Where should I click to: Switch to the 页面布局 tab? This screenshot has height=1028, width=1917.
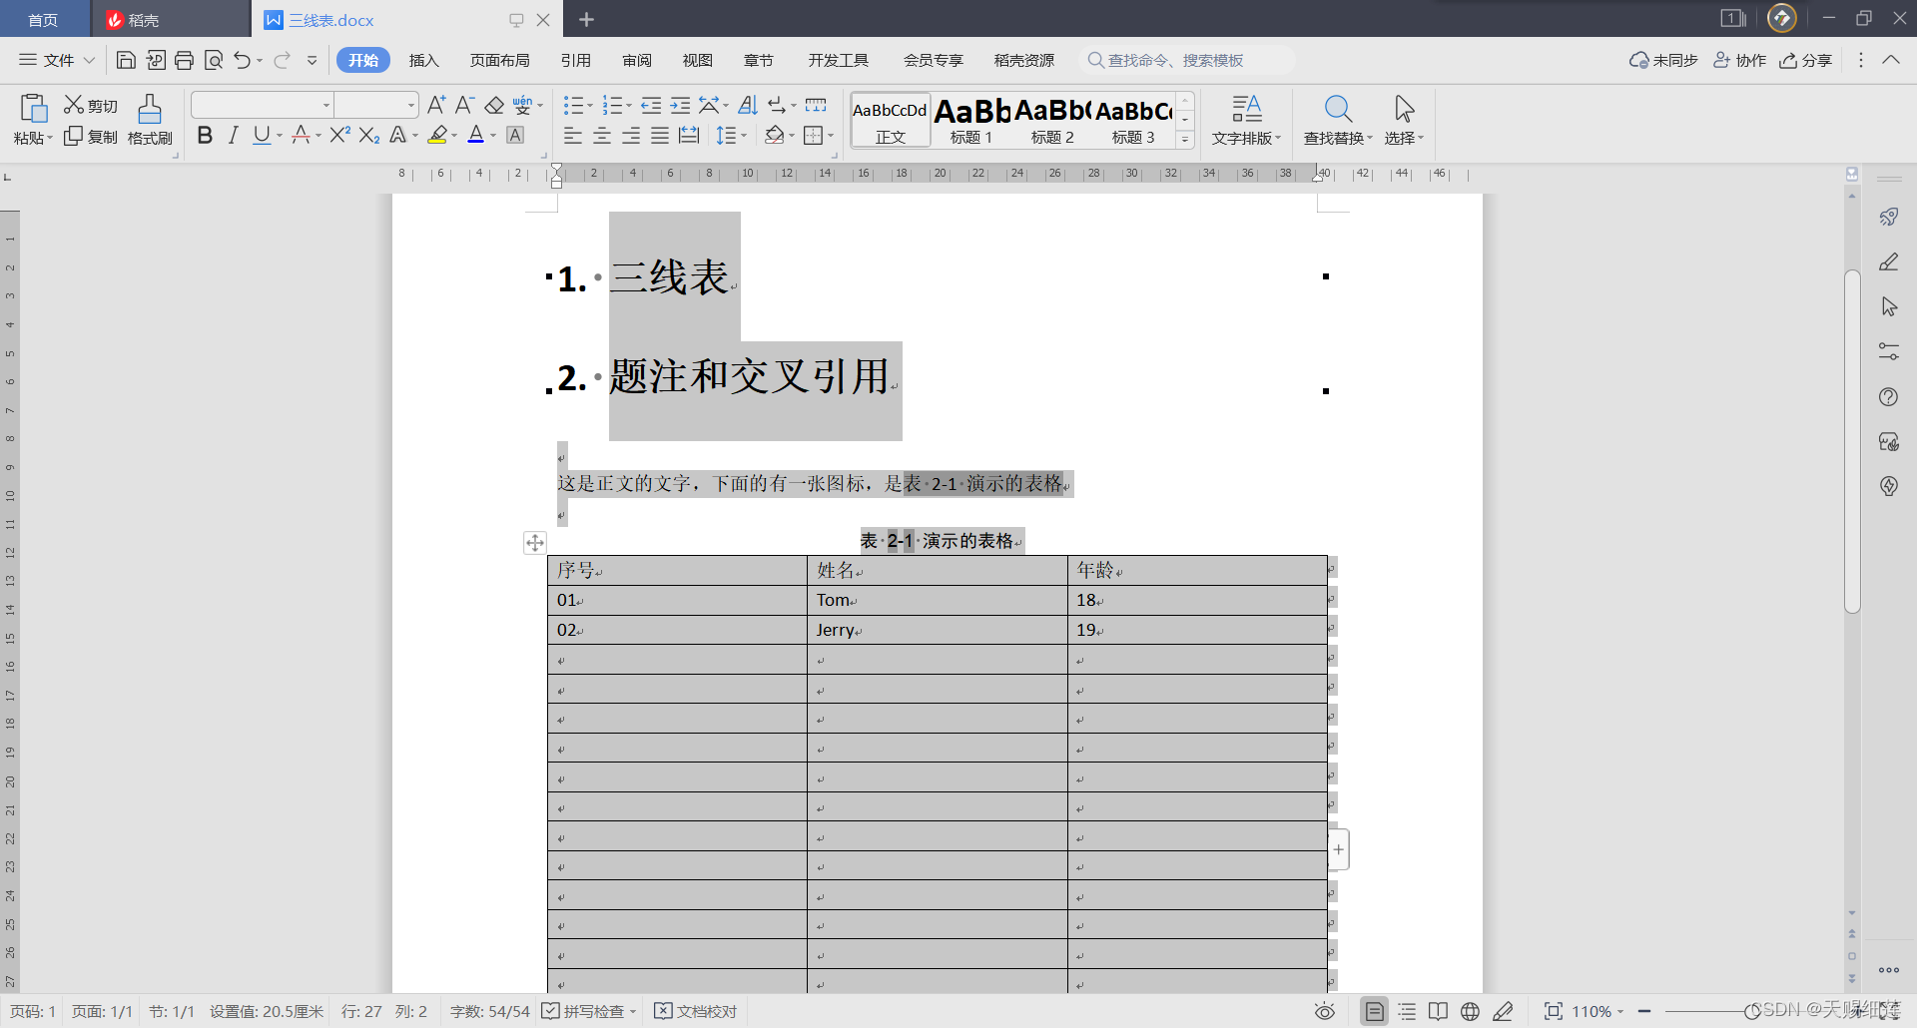pyautogui.click(x=500, y=60)
